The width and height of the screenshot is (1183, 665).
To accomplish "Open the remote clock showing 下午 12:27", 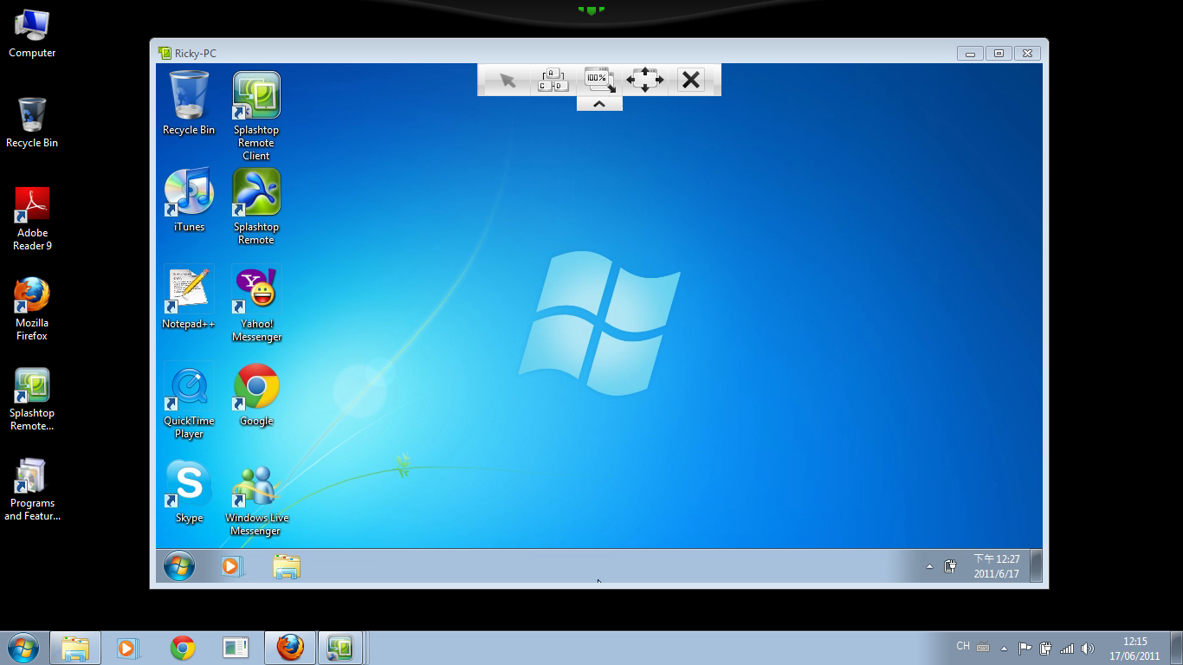I will [x=996, y=566].
